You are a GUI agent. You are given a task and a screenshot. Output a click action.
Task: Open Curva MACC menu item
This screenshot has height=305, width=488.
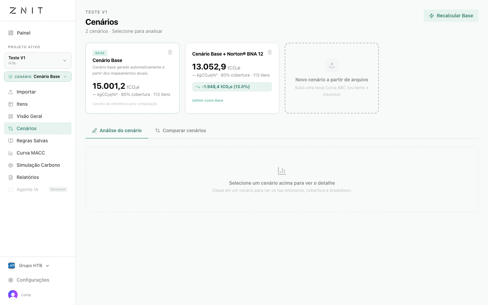(x=38, y=153)
